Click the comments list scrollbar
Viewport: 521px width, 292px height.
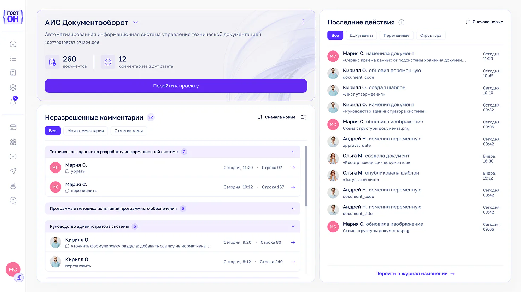306,176
